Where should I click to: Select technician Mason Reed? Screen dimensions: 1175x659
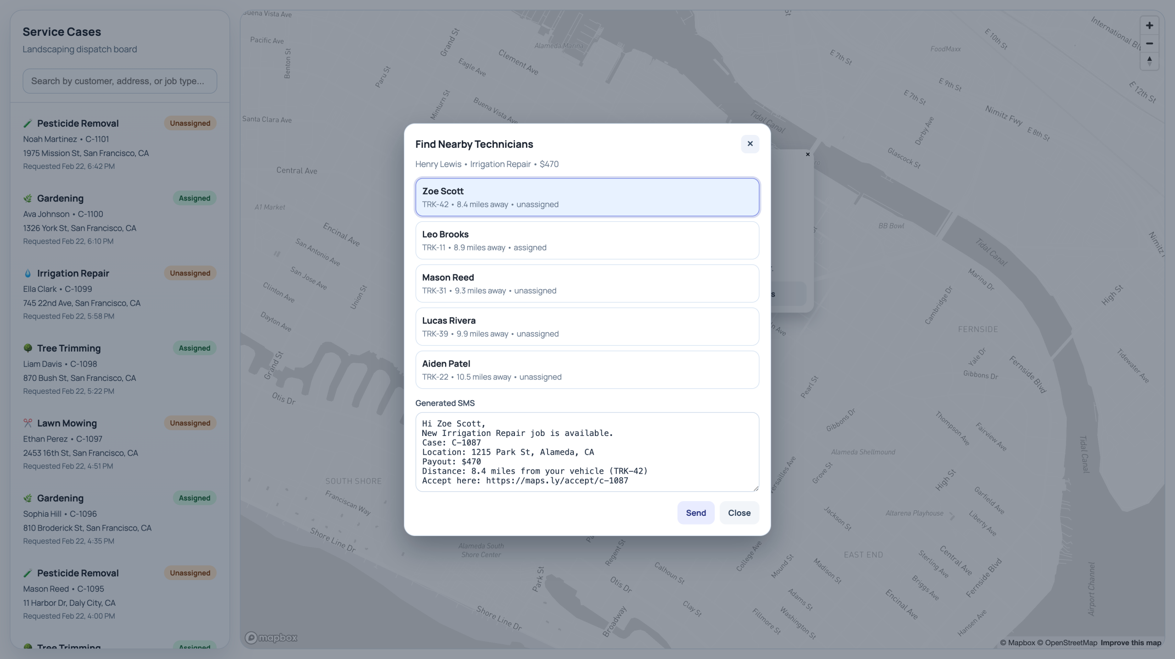tap(587, 284)
